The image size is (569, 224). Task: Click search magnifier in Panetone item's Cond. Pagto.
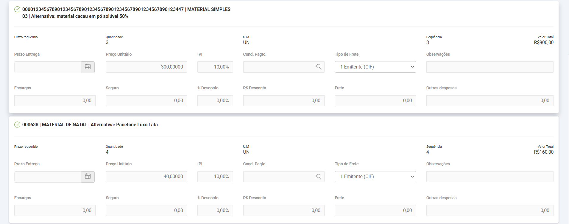[319, 176]
